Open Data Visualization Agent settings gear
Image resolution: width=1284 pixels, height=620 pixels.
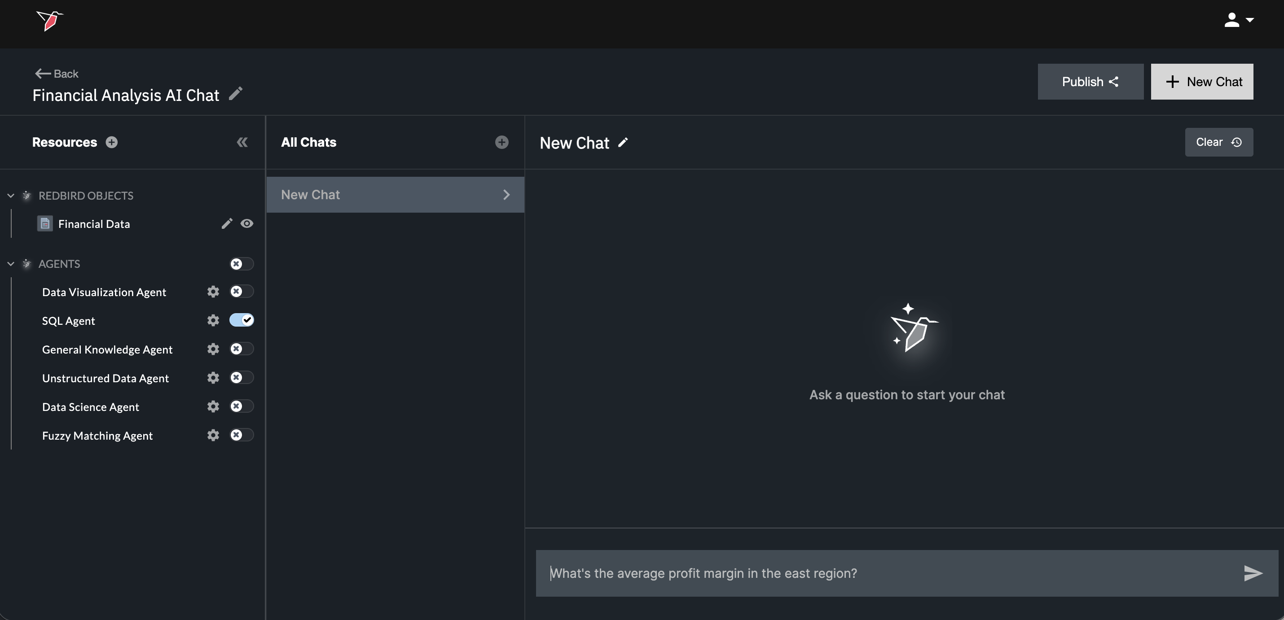pyautogui.click(x=213, y=292)
